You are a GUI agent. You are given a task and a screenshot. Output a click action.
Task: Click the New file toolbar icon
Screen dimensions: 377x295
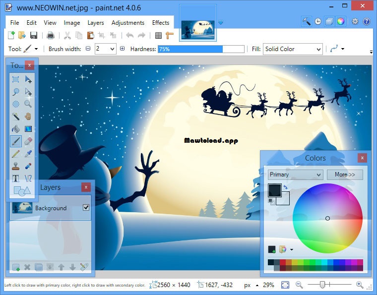pos(11,35)
